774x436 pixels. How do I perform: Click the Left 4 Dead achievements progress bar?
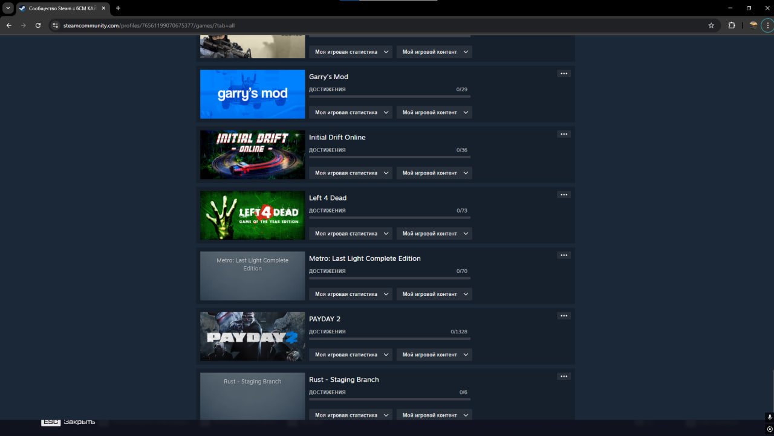[389, 217]
